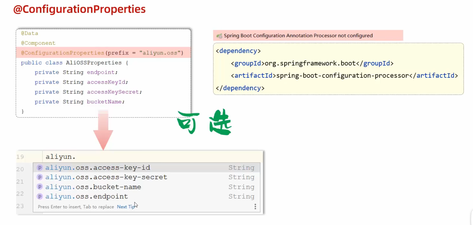Click the property icon beside aliyun.oss.access-key-id
Image resolution: width=473 pixels, height=225 pixels.
click(39, 168)
